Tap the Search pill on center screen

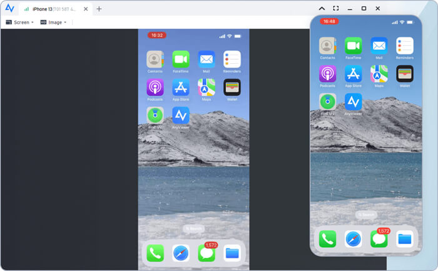[194, 229]
